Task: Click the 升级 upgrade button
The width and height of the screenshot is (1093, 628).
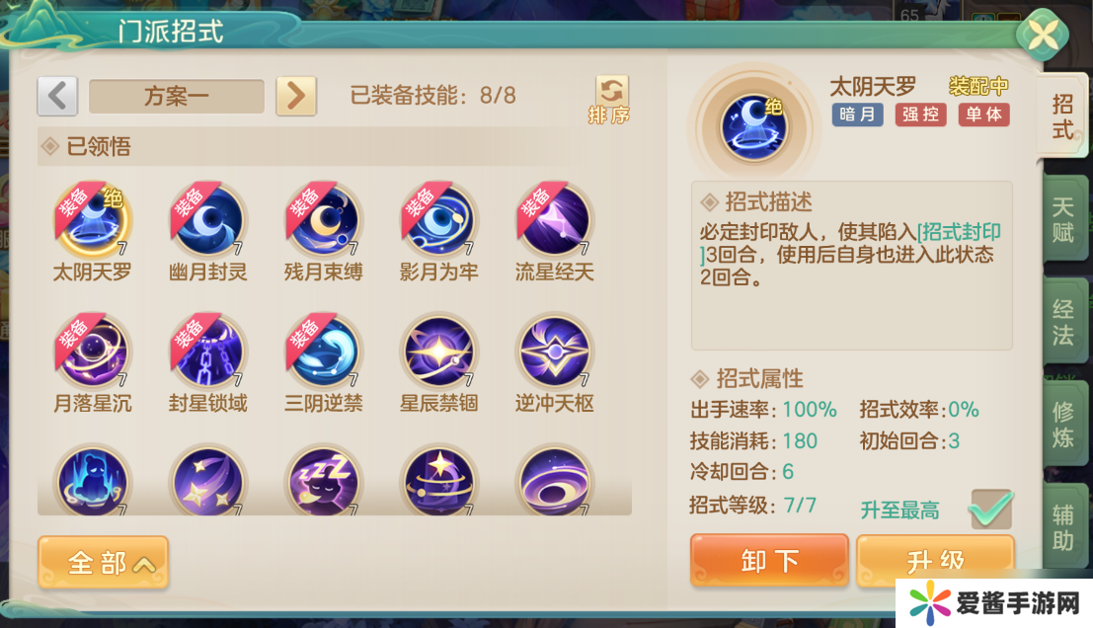Action: point(935,559)
